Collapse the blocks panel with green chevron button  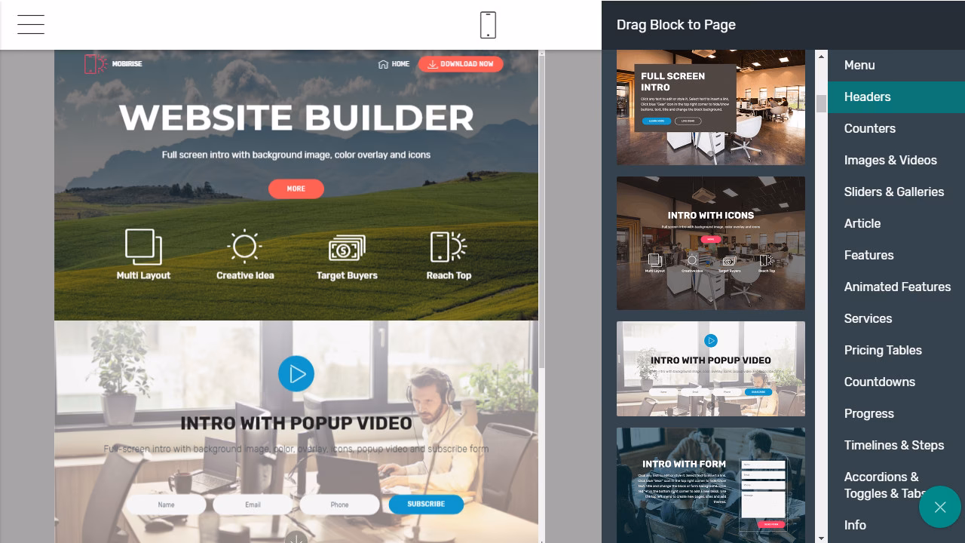coord(939,507)
